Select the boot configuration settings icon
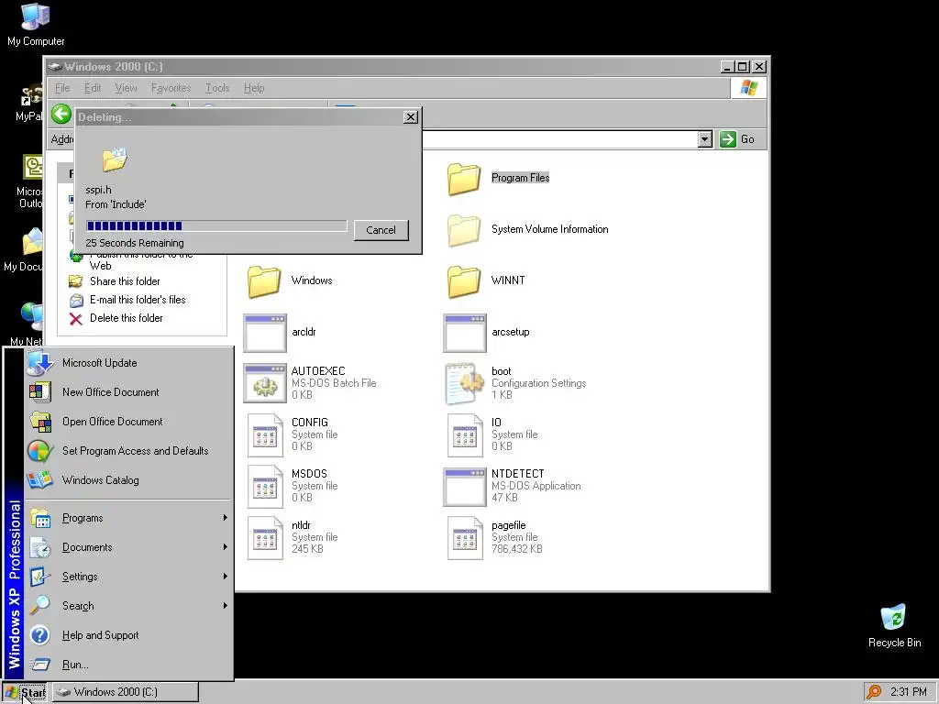The image size is (939, 704). (465, 383)
